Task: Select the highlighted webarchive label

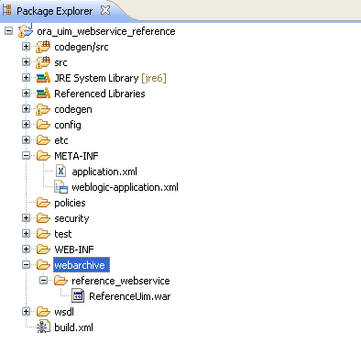Action: [82, 265]
